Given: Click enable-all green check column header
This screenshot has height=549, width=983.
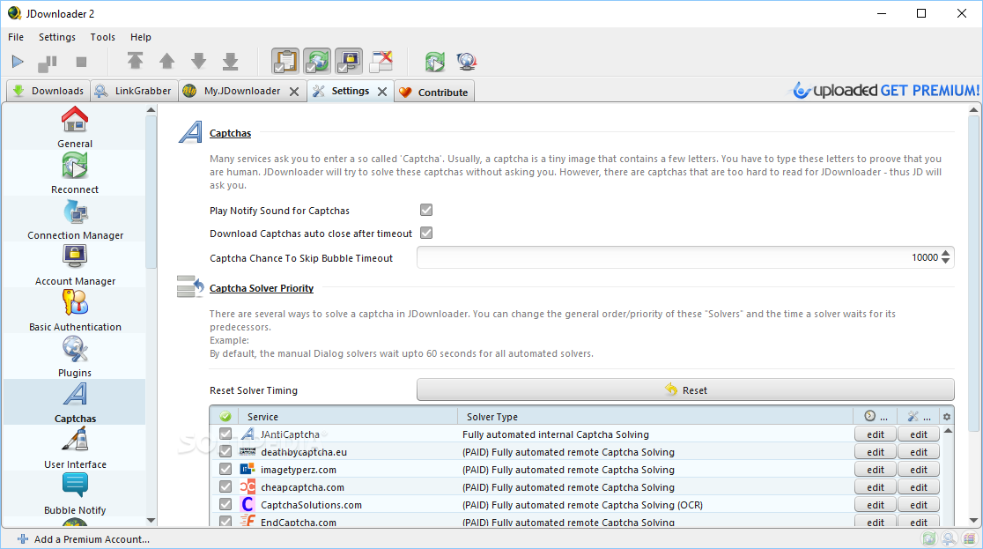Looking at the screenshot, I should [x=225, y=417].
